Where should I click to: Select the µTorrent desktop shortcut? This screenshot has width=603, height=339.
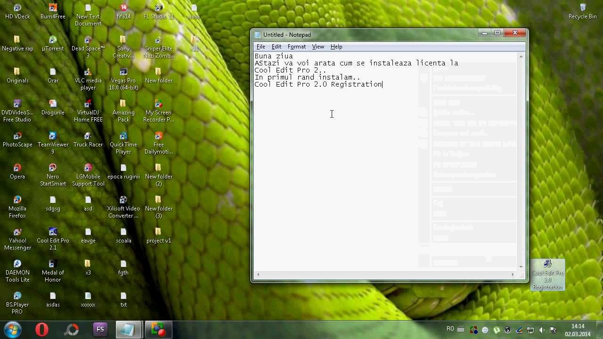click(x=53, y=44)
